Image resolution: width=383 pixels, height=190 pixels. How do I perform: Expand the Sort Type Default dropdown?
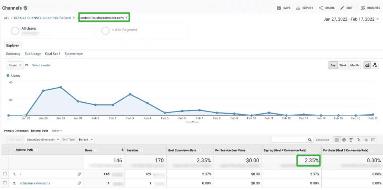pos(86,139)
